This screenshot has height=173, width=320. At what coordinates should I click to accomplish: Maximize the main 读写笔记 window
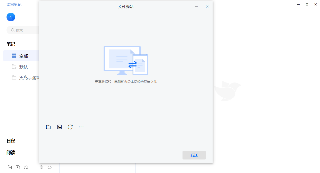(x=307, y=4)
